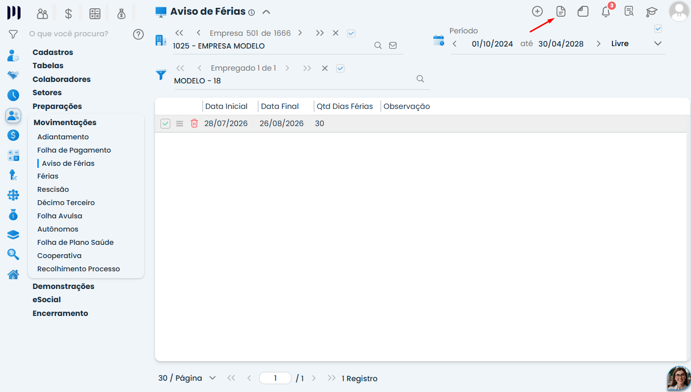The width and height of the screenshot is (691, 392).
Task: Click the envelope icon beside EMPRESA MODELO
Action: [x=393, y=45]
